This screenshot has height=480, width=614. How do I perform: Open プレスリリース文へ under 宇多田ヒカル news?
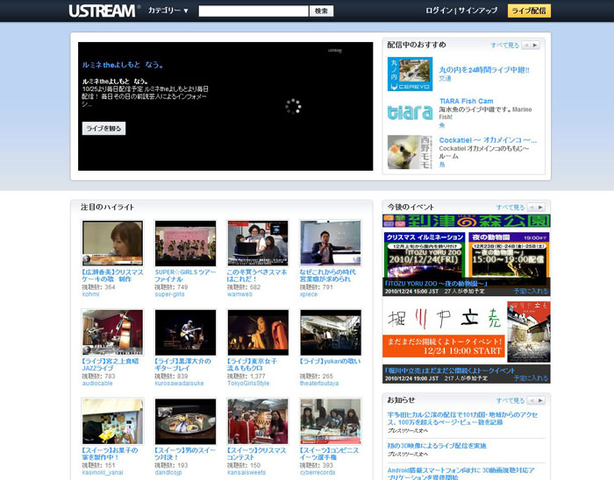(x=407, y=431)
